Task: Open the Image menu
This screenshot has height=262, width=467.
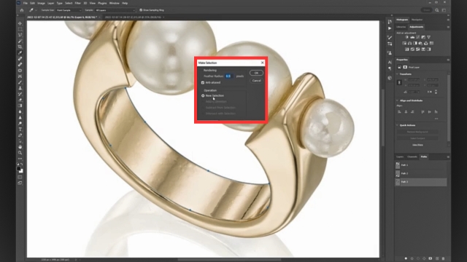Action: click(x=41, y=3)
